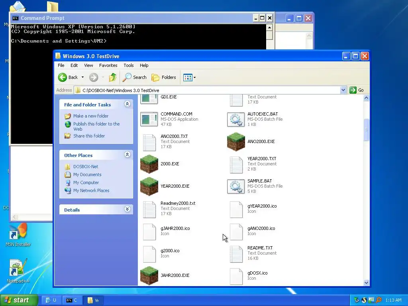Open the Tools menu
408x306 pixels.
click(129, 65)
